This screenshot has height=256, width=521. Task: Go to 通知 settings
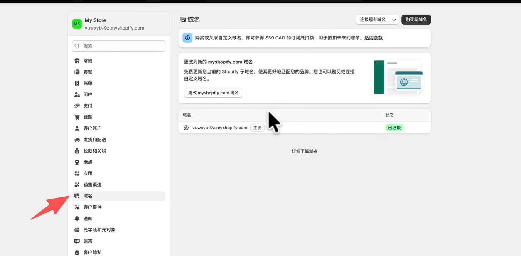pos(118,219)
